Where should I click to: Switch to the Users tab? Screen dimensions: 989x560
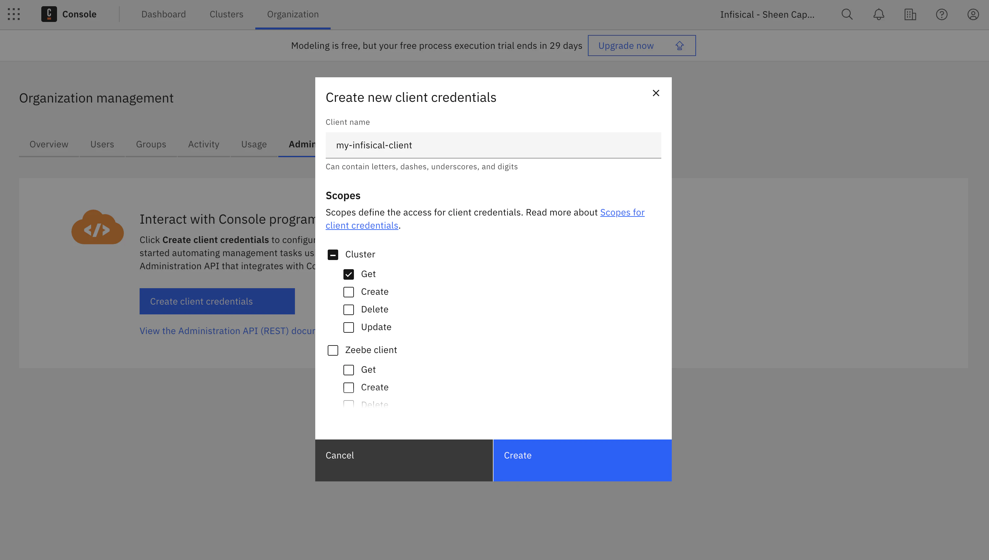[102, 144]
